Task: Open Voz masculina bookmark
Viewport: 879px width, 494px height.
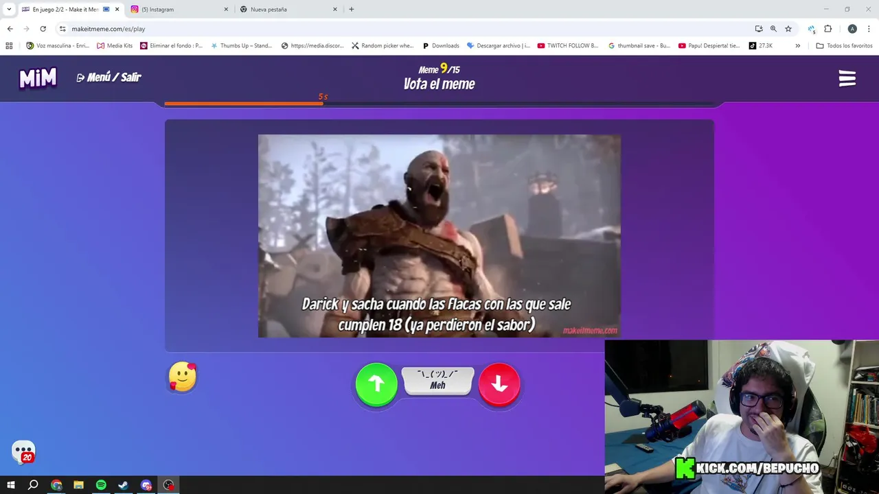Action: click(58, 46)
